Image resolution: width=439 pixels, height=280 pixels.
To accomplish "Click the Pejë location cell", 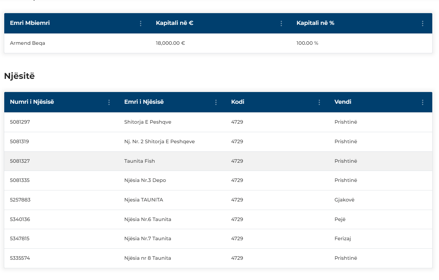I will [340, 219].
